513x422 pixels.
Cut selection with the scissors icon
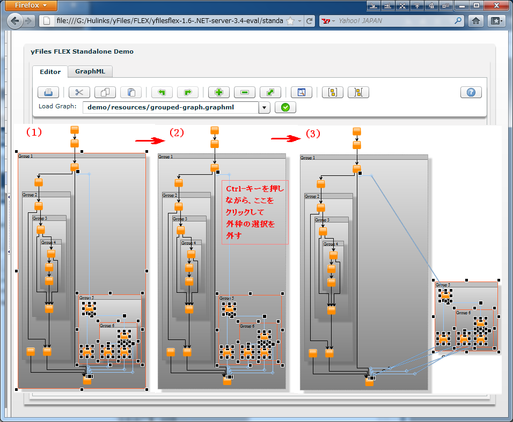[79, 93]
